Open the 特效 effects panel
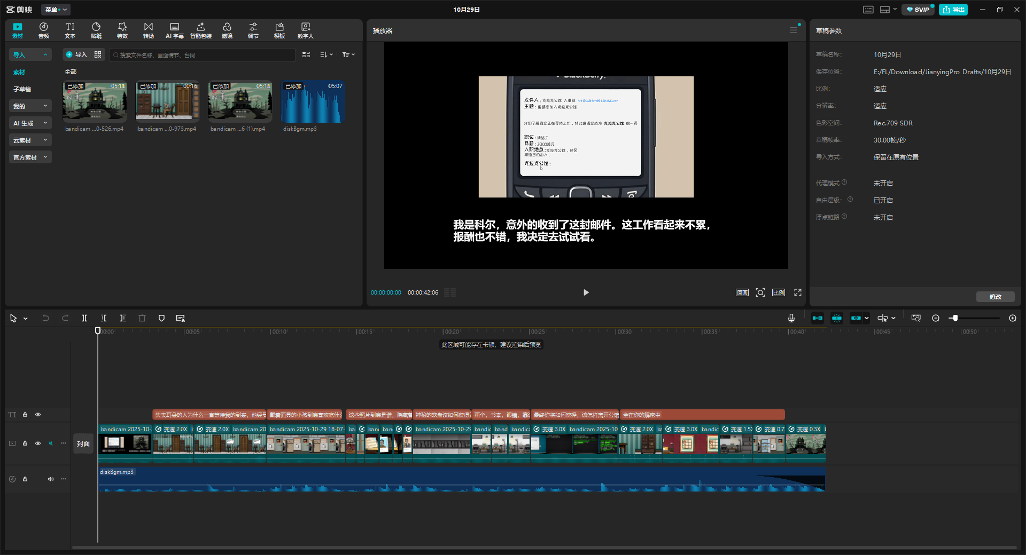Viewport: 1026px width, 555px height. tap(122, 30)
